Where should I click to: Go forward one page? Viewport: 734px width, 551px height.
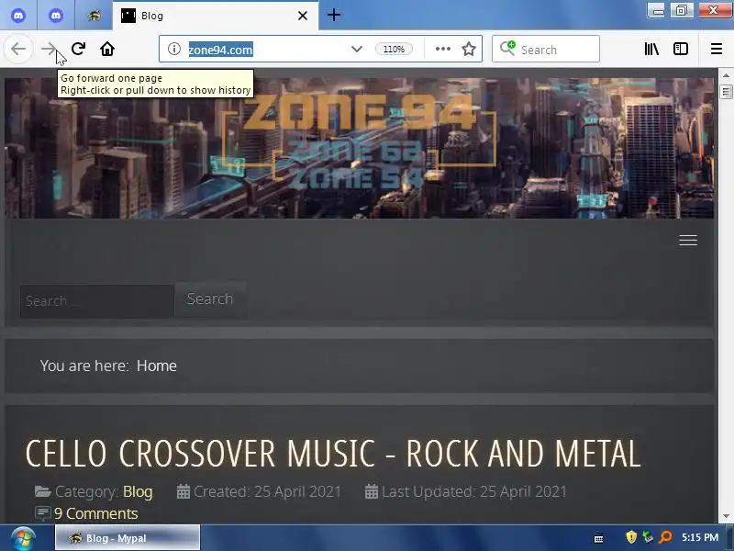[x=49, y=49]
